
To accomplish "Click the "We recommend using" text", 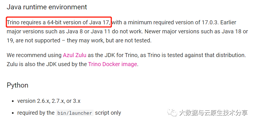I will click(34, 55).
